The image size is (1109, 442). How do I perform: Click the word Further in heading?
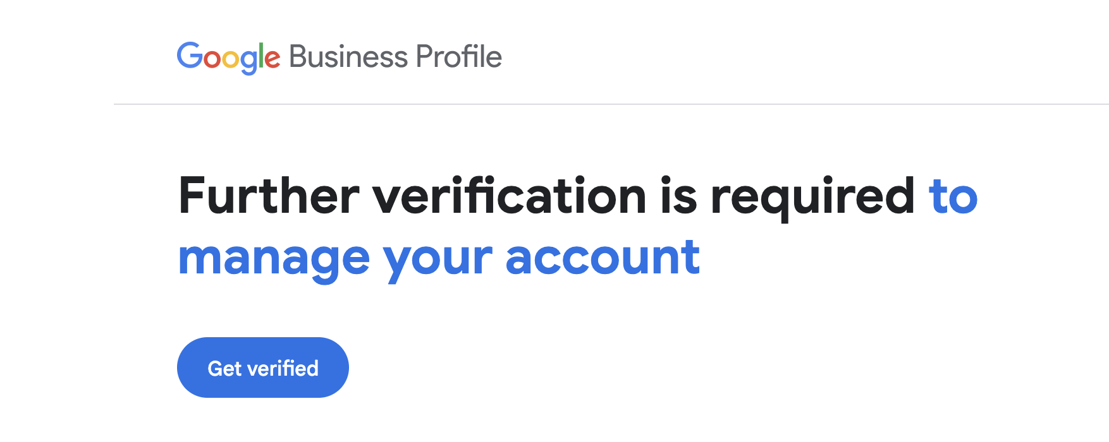(269, 196)
